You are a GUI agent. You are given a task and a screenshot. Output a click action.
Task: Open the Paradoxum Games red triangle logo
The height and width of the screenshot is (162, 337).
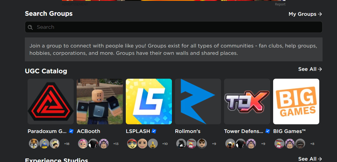[x=50, y=101]
